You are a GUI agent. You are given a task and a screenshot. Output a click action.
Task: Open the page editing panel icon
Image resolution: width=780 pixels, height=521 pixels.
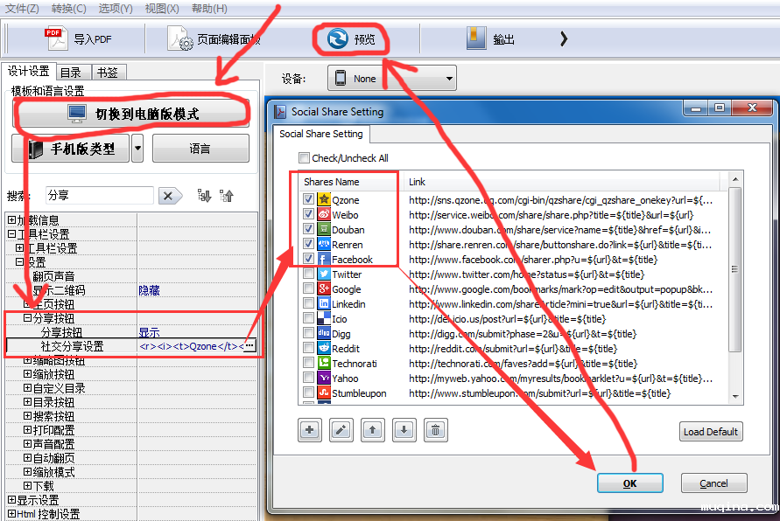pyautogui.click(x=184, y=38)
